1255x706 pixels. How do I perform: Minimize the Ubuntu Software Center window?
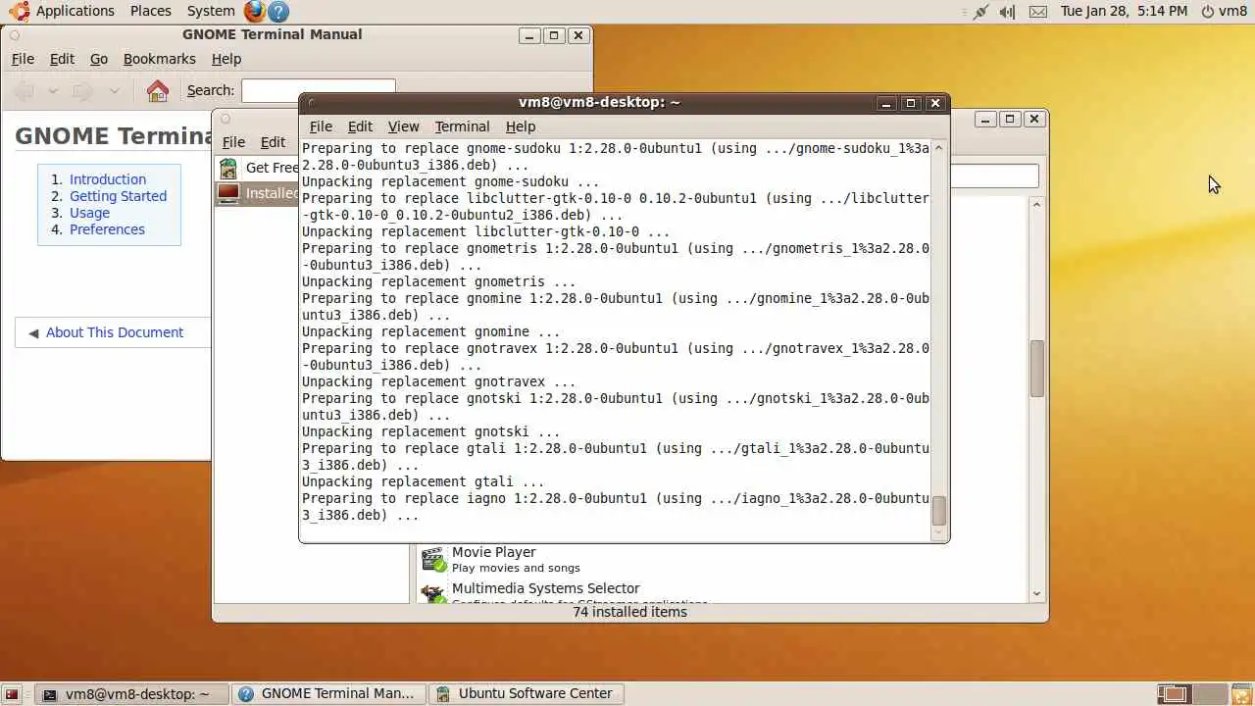(985, 119)
